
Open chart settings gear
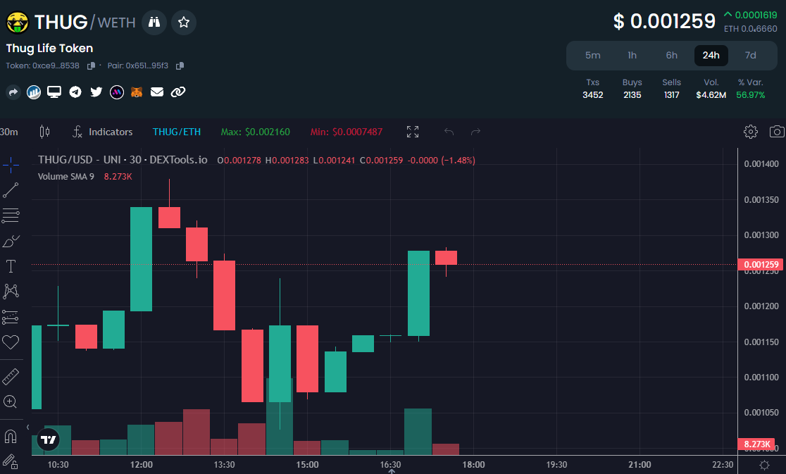tap(750, 132)
